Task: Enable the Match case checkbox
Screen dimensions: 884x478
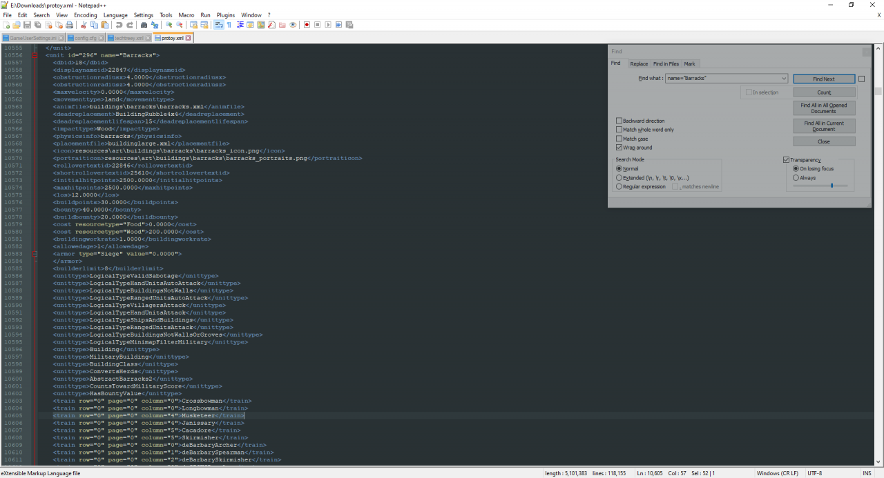Action: pyautogui.click(x=619, y=139)
